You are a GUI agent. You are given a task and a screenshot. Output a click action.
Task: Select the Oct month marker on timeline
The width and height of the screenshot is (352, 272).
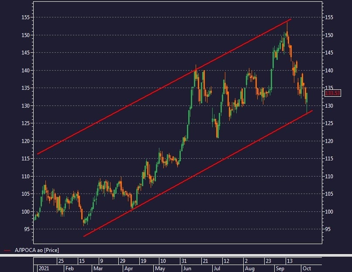point(307,269)
